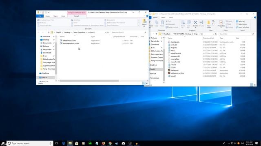Open the View tab in zip window
261x146 pixels.
point(63,16)
